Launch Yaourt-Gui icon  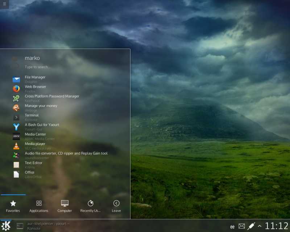[x=16, y=127]
